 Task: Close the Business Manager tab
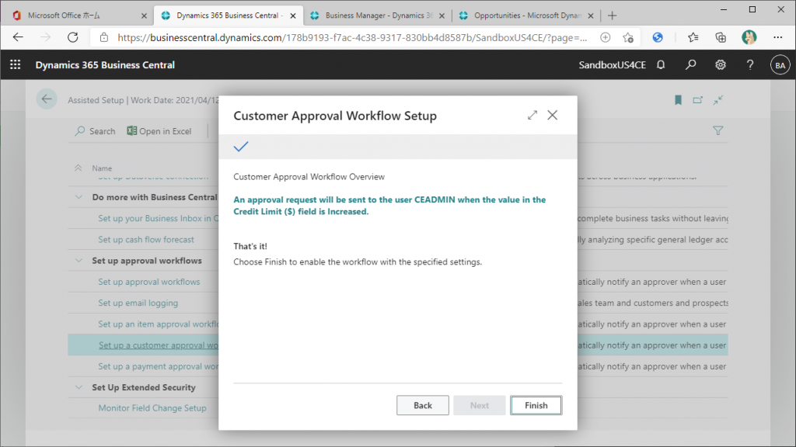tap(442, 16)
